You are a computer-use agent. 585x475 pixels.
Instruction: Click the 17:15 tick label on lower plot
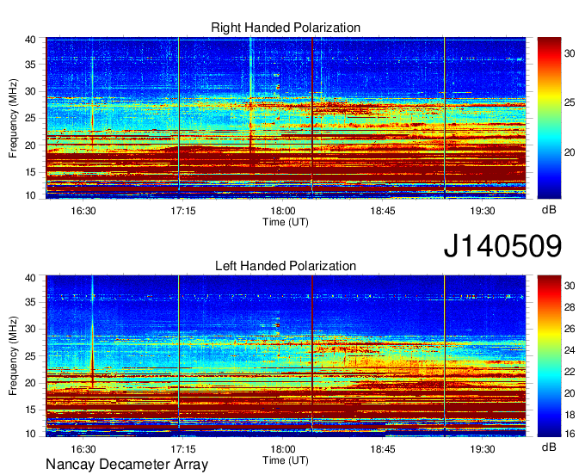183,449
